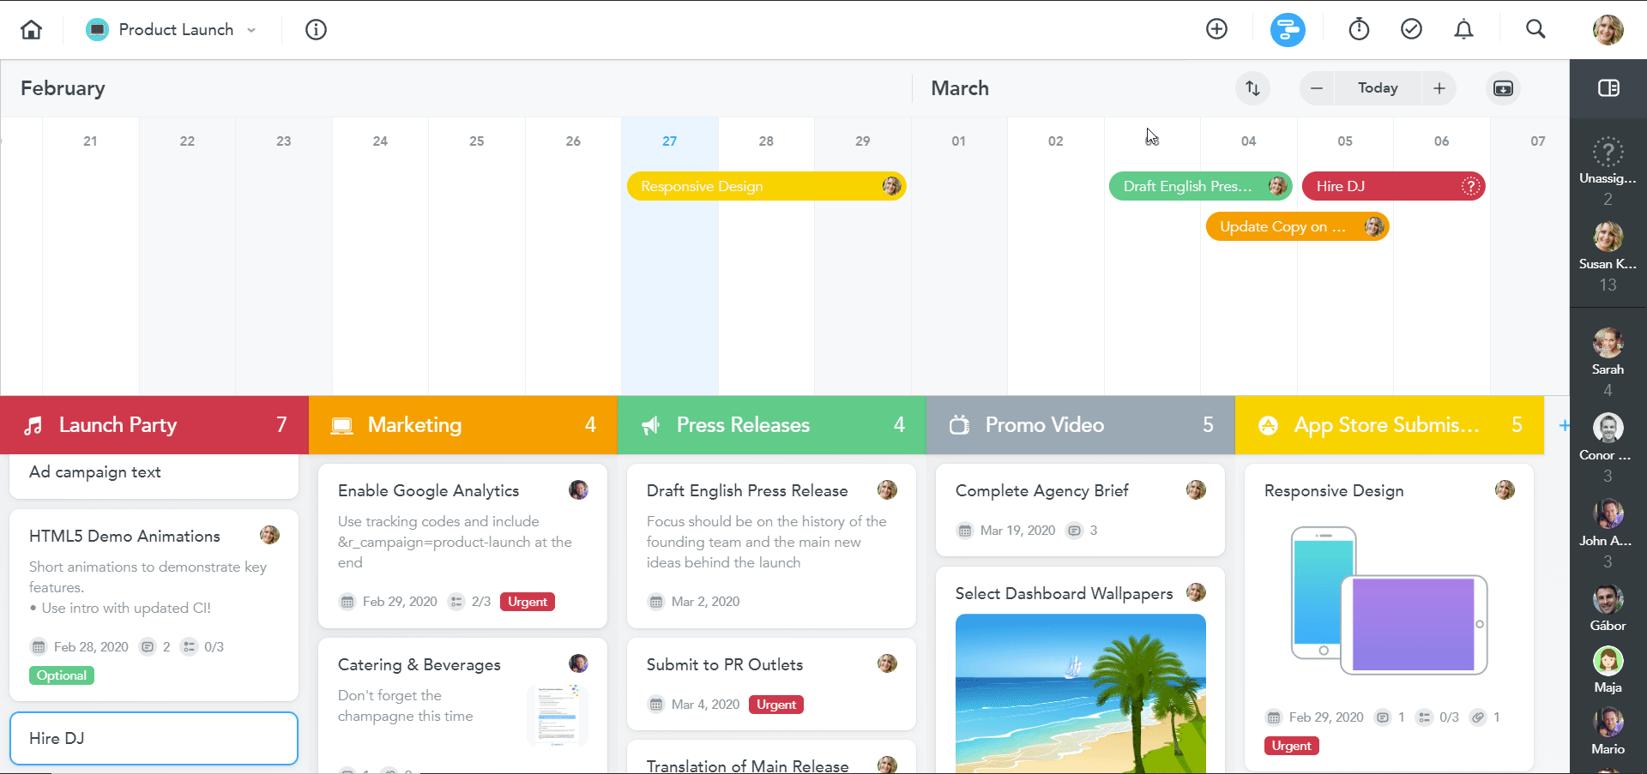1647x774 pixels.
Task: Click the home icon
Action: [x=32, y=30]
